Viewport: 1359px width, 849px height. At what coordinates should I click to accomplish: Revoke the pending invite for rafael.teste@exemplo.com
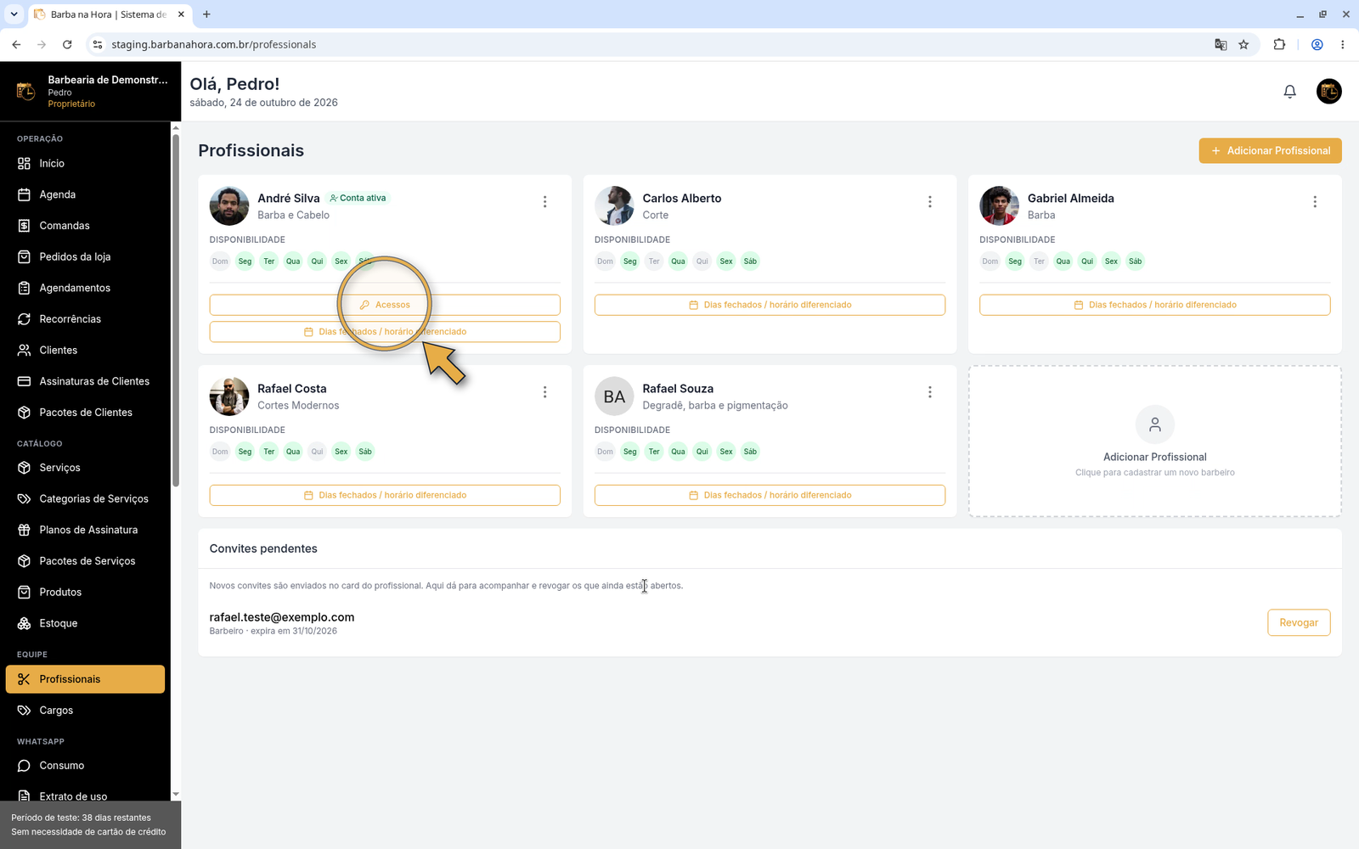[1298, 622]
